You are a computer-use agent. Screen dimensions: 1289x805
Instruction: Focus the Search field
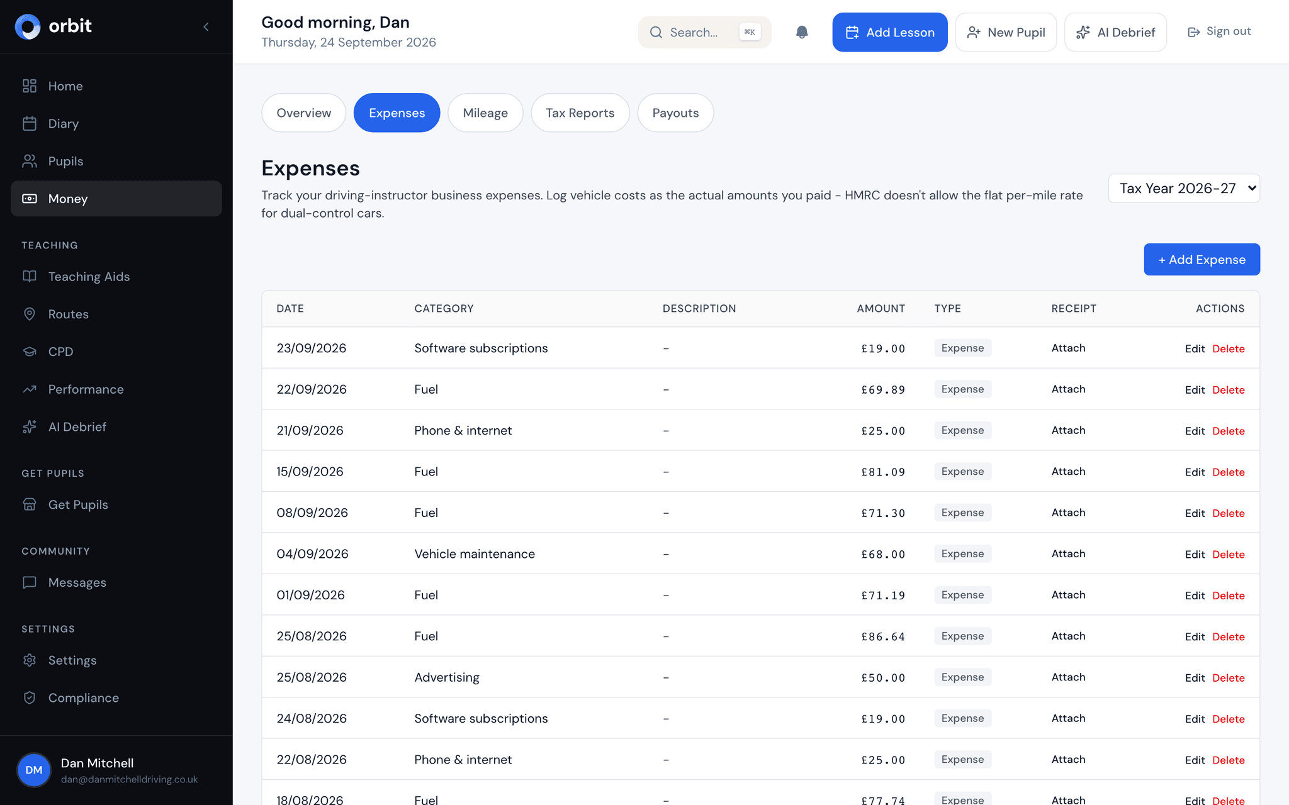coord(704,32)
